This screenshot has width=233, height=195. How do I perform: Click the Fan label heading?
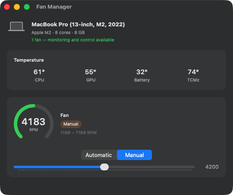tap(64, 115)
